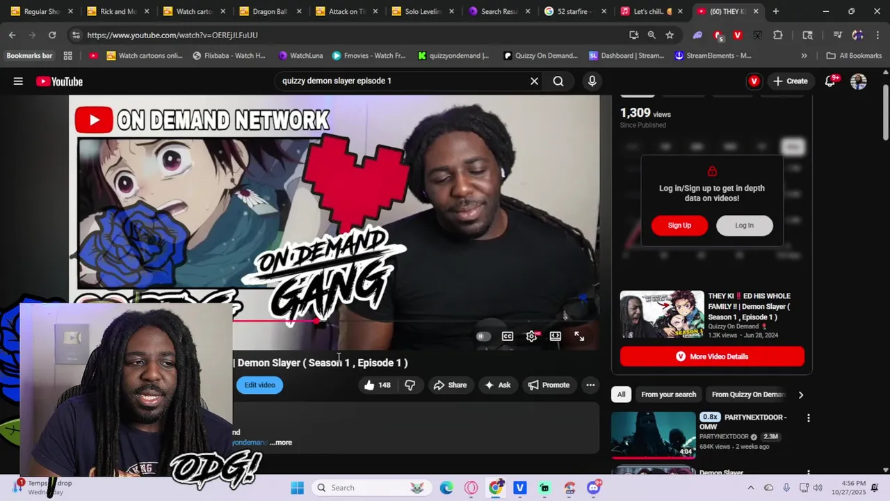Toggle autoplay switch in the player
Screen dimensions: 890x501
coord(483,336)
